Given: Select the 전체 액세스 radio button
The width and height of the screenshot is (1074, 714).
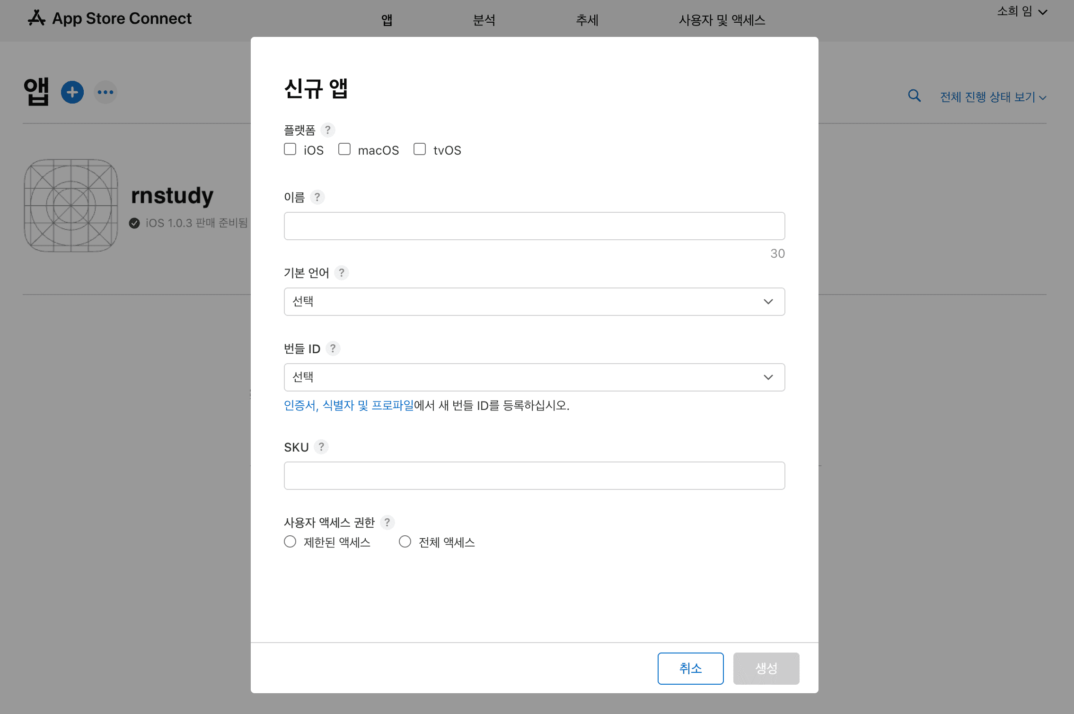Looking at the screenshot, I should 405,541.
